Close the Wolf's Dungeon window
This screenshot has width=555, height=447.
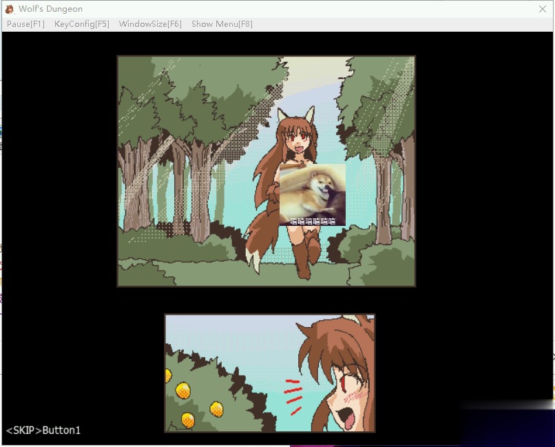[x=543, y=9]
